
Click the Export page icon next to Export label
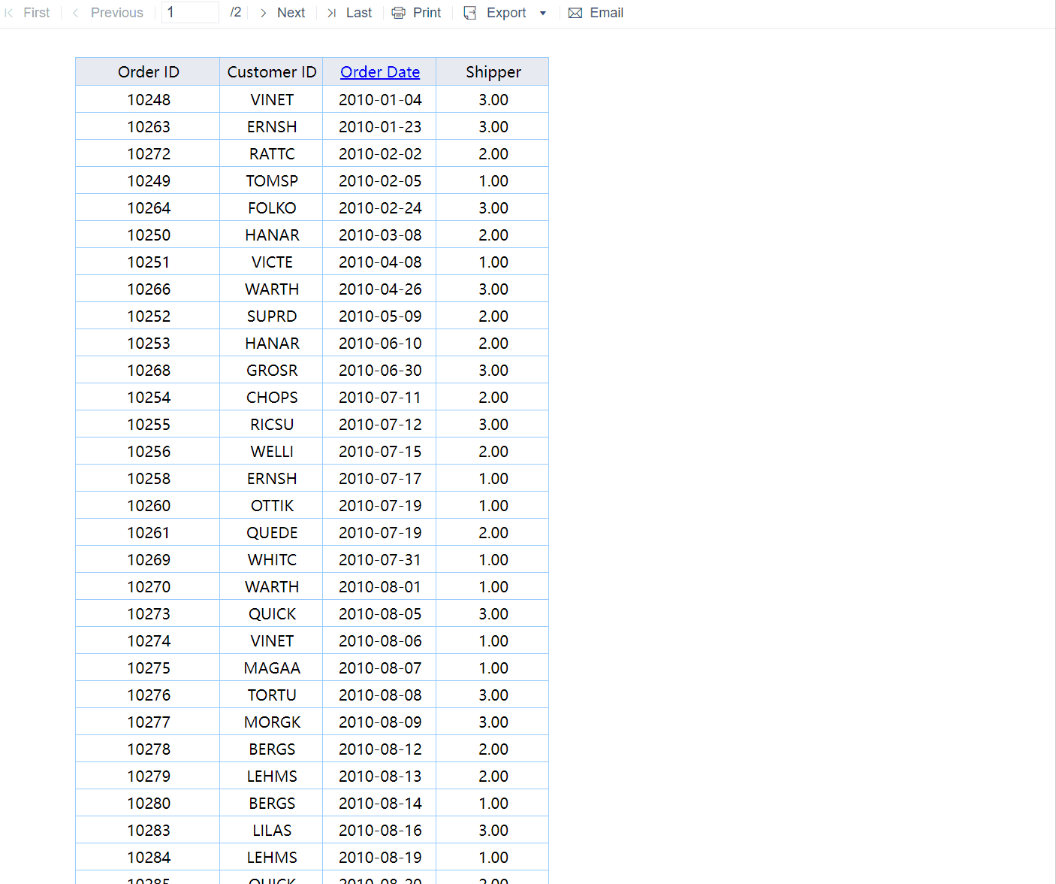point(470,12)
